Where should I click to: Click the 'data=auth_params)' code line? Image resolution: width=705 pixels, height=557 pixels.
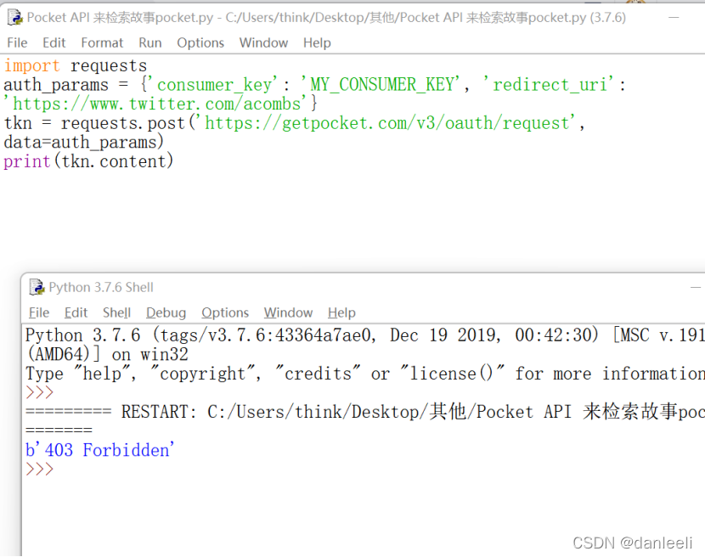(x=83, y=143)
